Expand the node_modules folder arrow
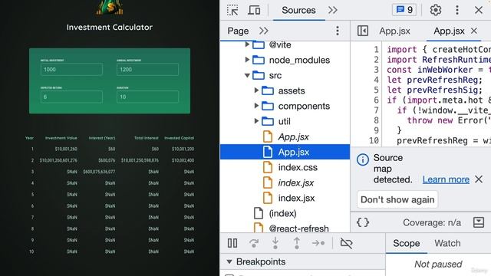491x276 pixels. (247, 60)
